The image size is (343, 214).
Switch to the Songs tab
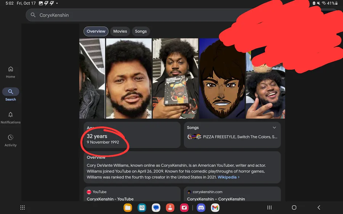click(x=141, y=31)
